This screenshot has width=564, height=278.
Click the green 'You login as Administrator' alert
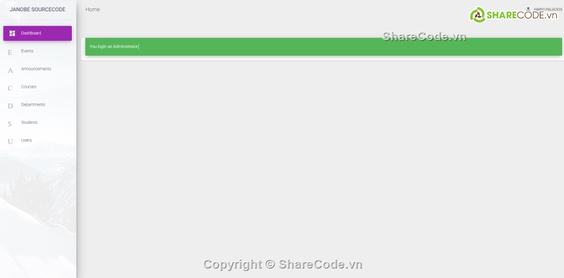click(x=323, y=46)
